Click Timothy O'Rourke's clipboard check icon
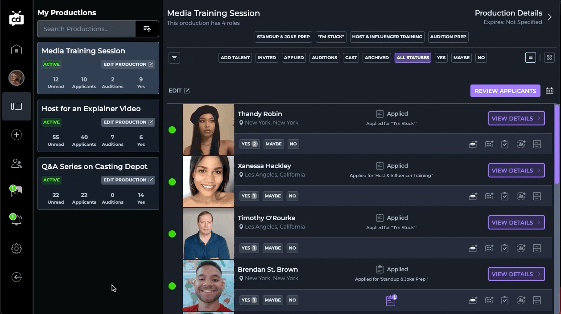The height and width of the screenshot is (314, 561). (505, 248)
